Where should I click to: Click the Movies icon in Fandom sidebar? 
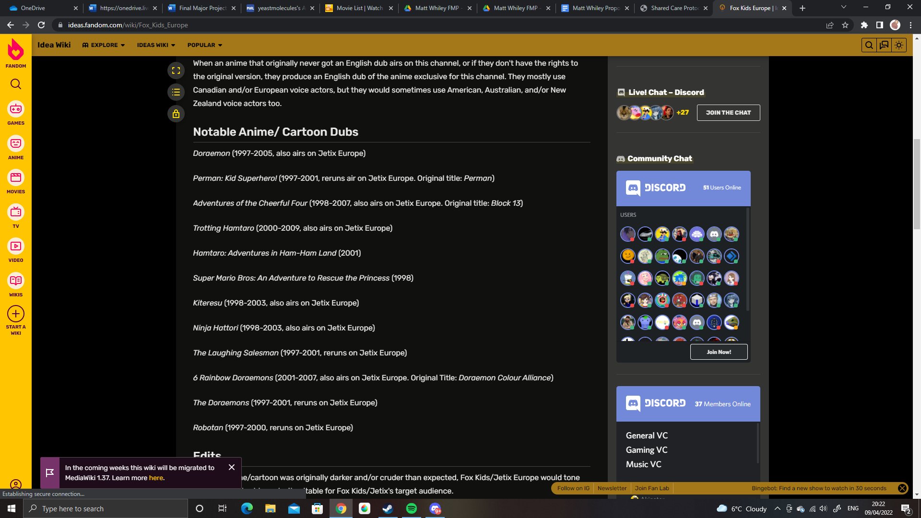pyautogui.click(x=16, y=178)
